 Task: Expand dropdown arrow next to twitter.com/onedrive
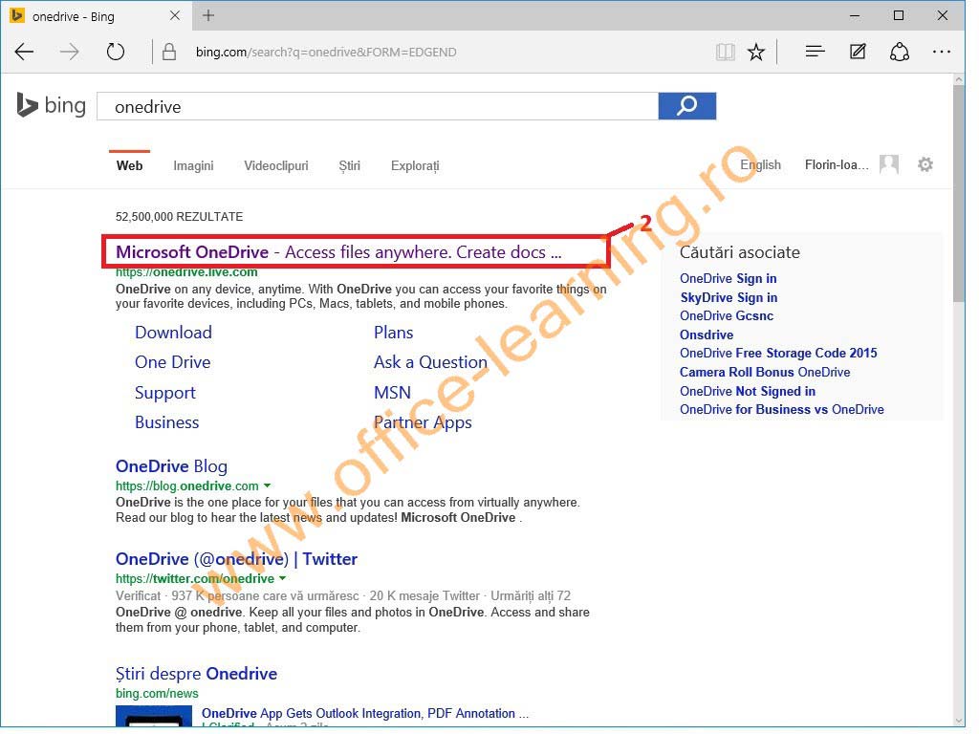[x=283, y=578]
